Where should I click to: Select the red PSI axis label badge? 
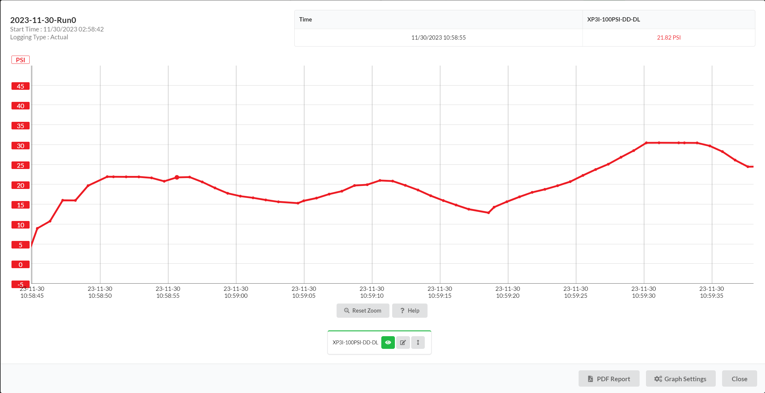point(20,60)
